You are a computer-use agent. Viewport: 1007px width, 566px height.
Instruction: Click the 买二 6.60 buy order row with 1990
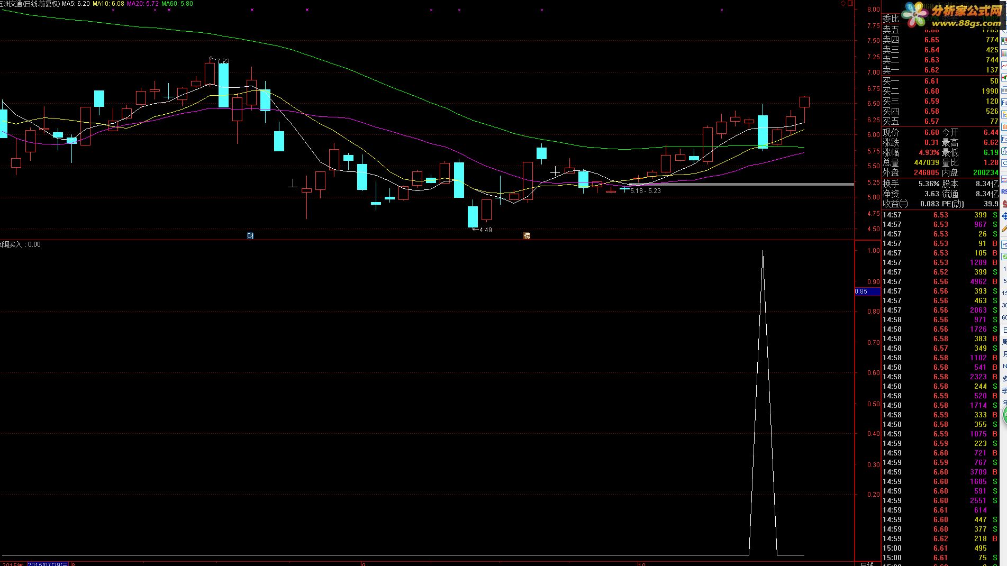coord(940,91)
